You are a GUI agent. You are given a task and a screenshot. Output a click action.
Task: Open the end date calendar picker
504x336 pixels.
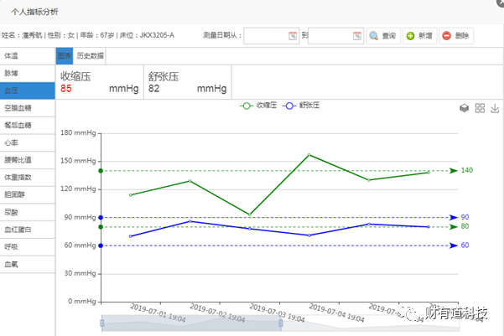(x=358, y=36)
